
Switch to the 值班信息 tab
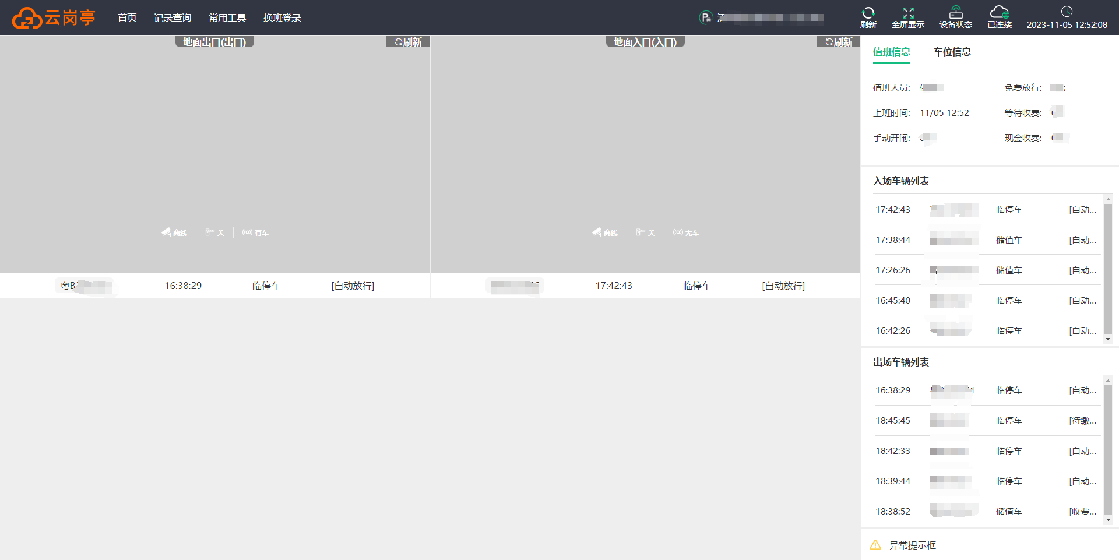point(891,52)
